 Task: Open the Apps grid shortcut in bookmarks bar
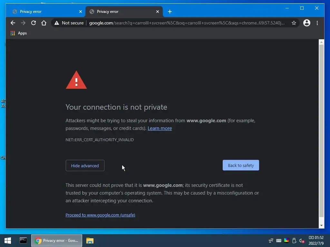(x=18, y=33)
